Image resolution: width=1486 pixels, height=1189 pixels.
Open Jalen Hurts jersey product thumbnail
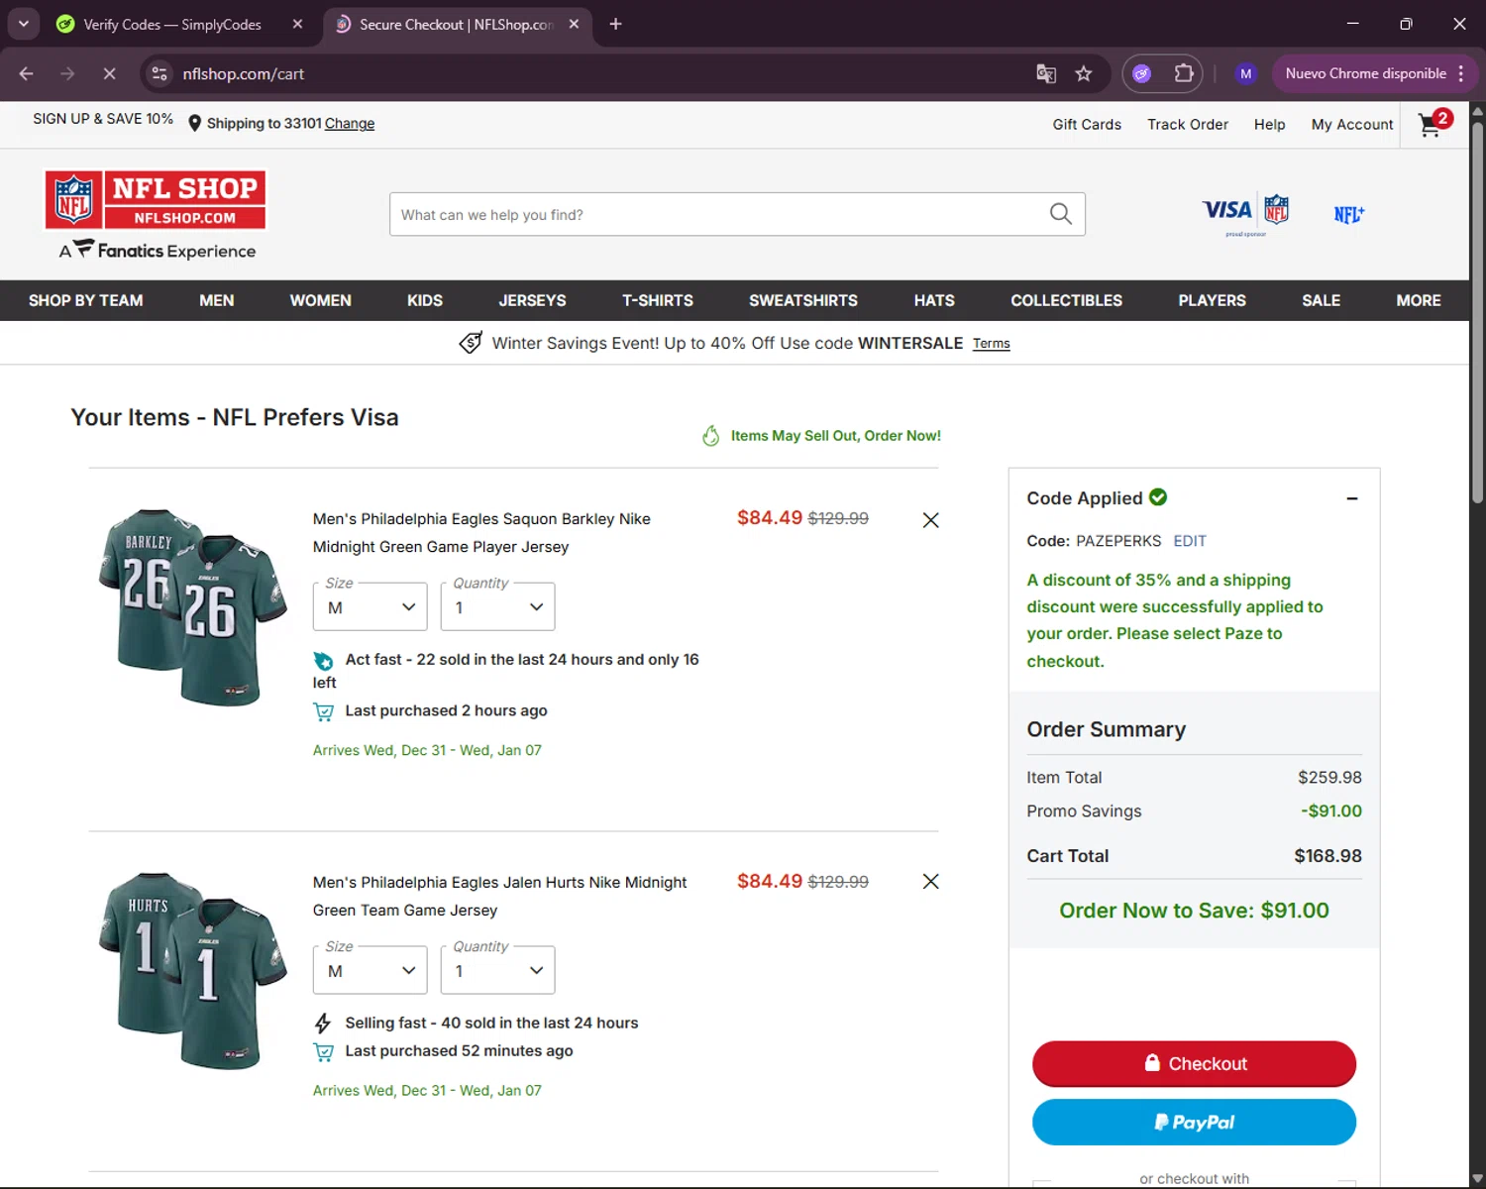click(x=193, y=970)
